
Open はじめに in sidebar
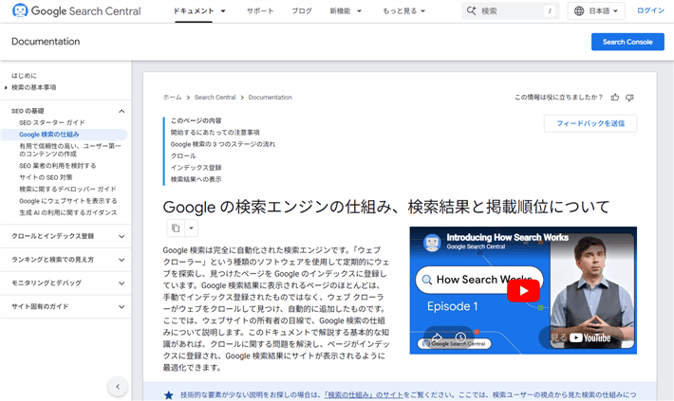[x=24, y=76]
